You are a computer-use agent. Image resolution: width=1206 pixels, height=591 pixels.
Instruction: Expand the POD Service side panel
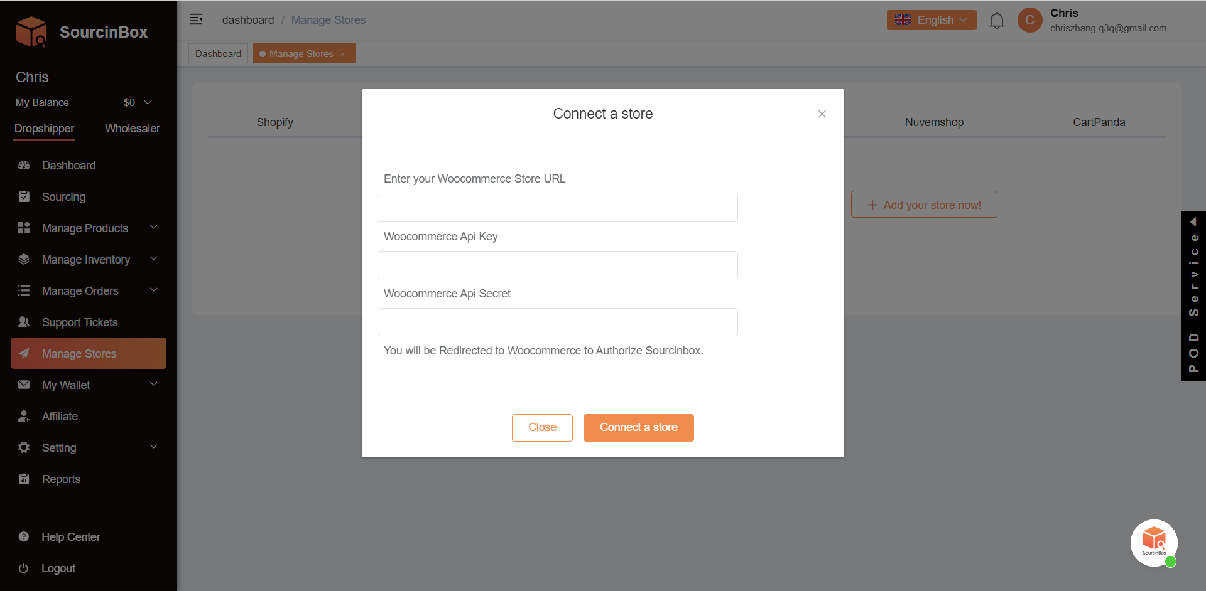point(1193,296)
